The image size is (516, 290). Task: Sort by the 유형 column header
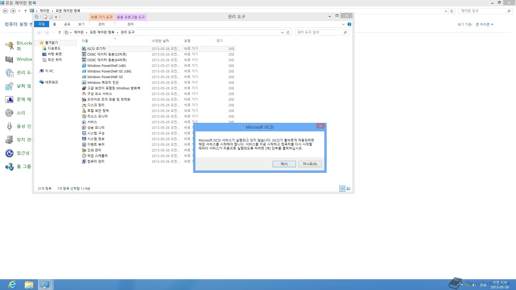click(198, 41)
